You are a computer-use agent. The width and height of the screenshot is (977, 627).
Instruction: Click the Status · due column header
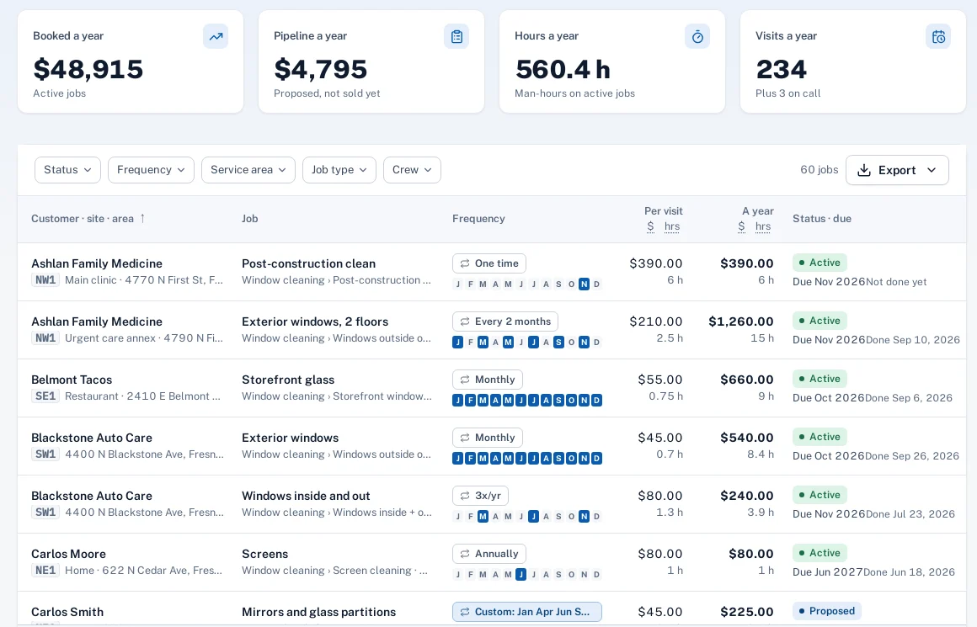(822, 219)
